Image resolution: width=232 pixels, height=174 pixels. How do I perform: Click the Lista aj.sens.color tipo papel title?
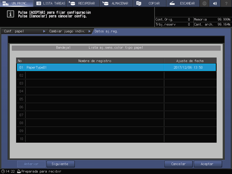pyautogui.click(x=116, y=48)
